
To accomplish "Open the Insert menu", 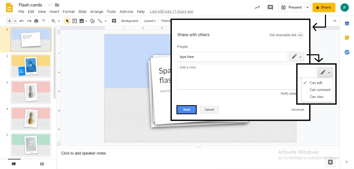I will tap(54, 12).
